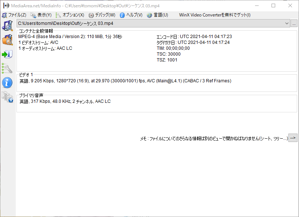This screenshot has width=299, height=217.
Task: Open the 言語(U) menu
Action: (x=157, y=15)
